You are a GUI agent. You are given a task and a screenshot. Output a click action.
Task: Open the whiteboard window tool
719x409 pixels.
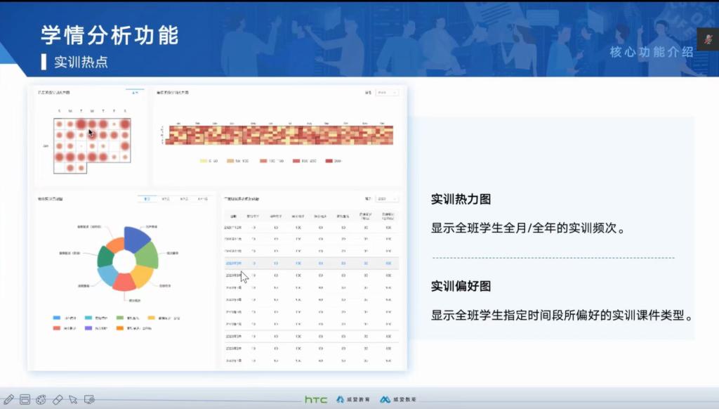25,399
